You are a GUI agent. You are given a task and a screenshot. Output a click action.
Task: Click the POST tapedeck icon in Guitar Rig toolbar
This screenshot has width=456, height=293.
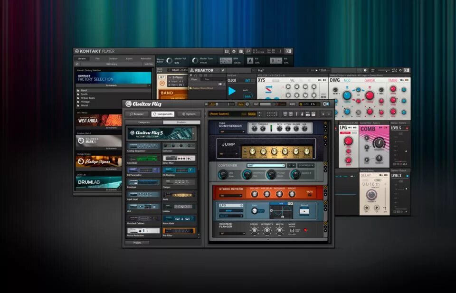[290, 114]
